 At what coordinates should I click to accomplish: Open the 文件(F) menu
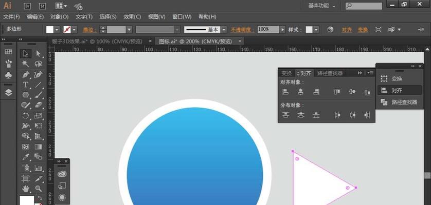[x=11, y=17]
